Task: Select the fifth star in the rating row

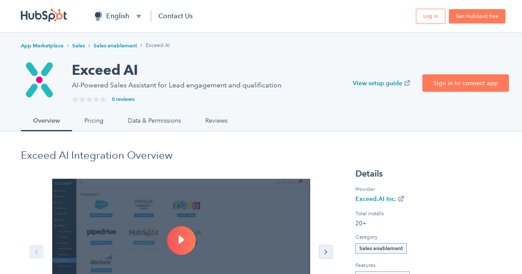Action: 103,99
